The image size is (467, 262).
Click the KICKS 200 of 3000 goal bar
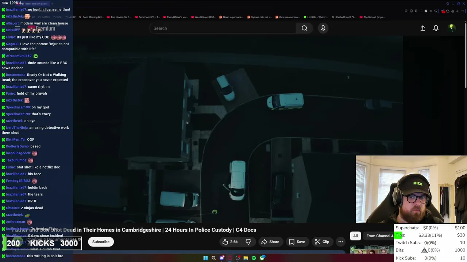tap(42, 243)
